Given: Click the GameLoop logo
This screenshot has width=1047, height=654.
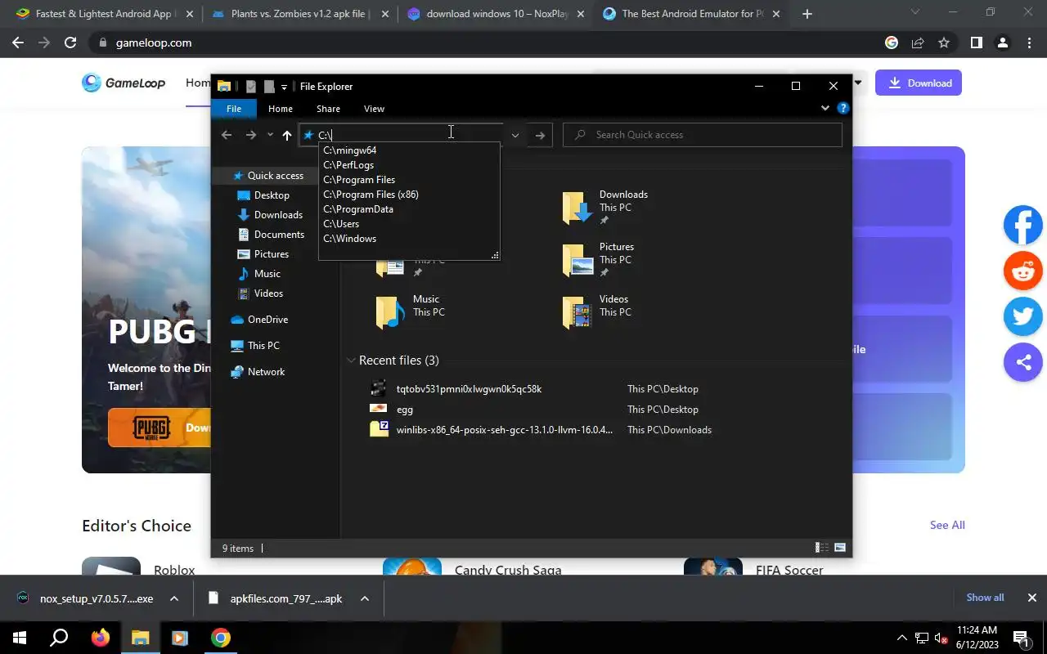Looking at the screenshot, I should coord(124,83).
